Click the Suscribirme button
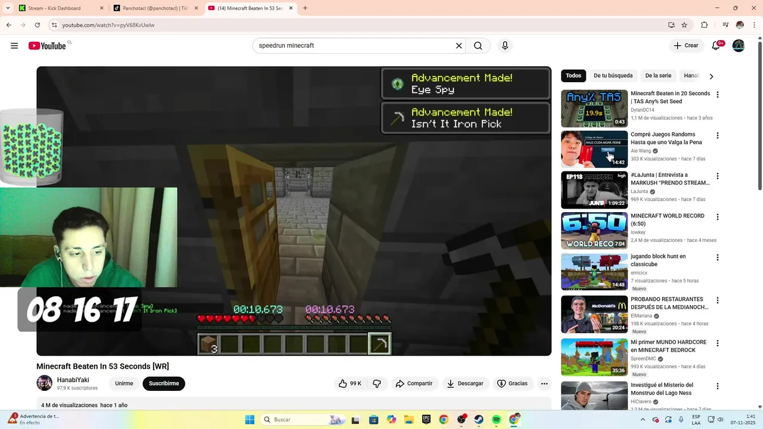This screenshot has height=429, width=763. tap(164, 384)
